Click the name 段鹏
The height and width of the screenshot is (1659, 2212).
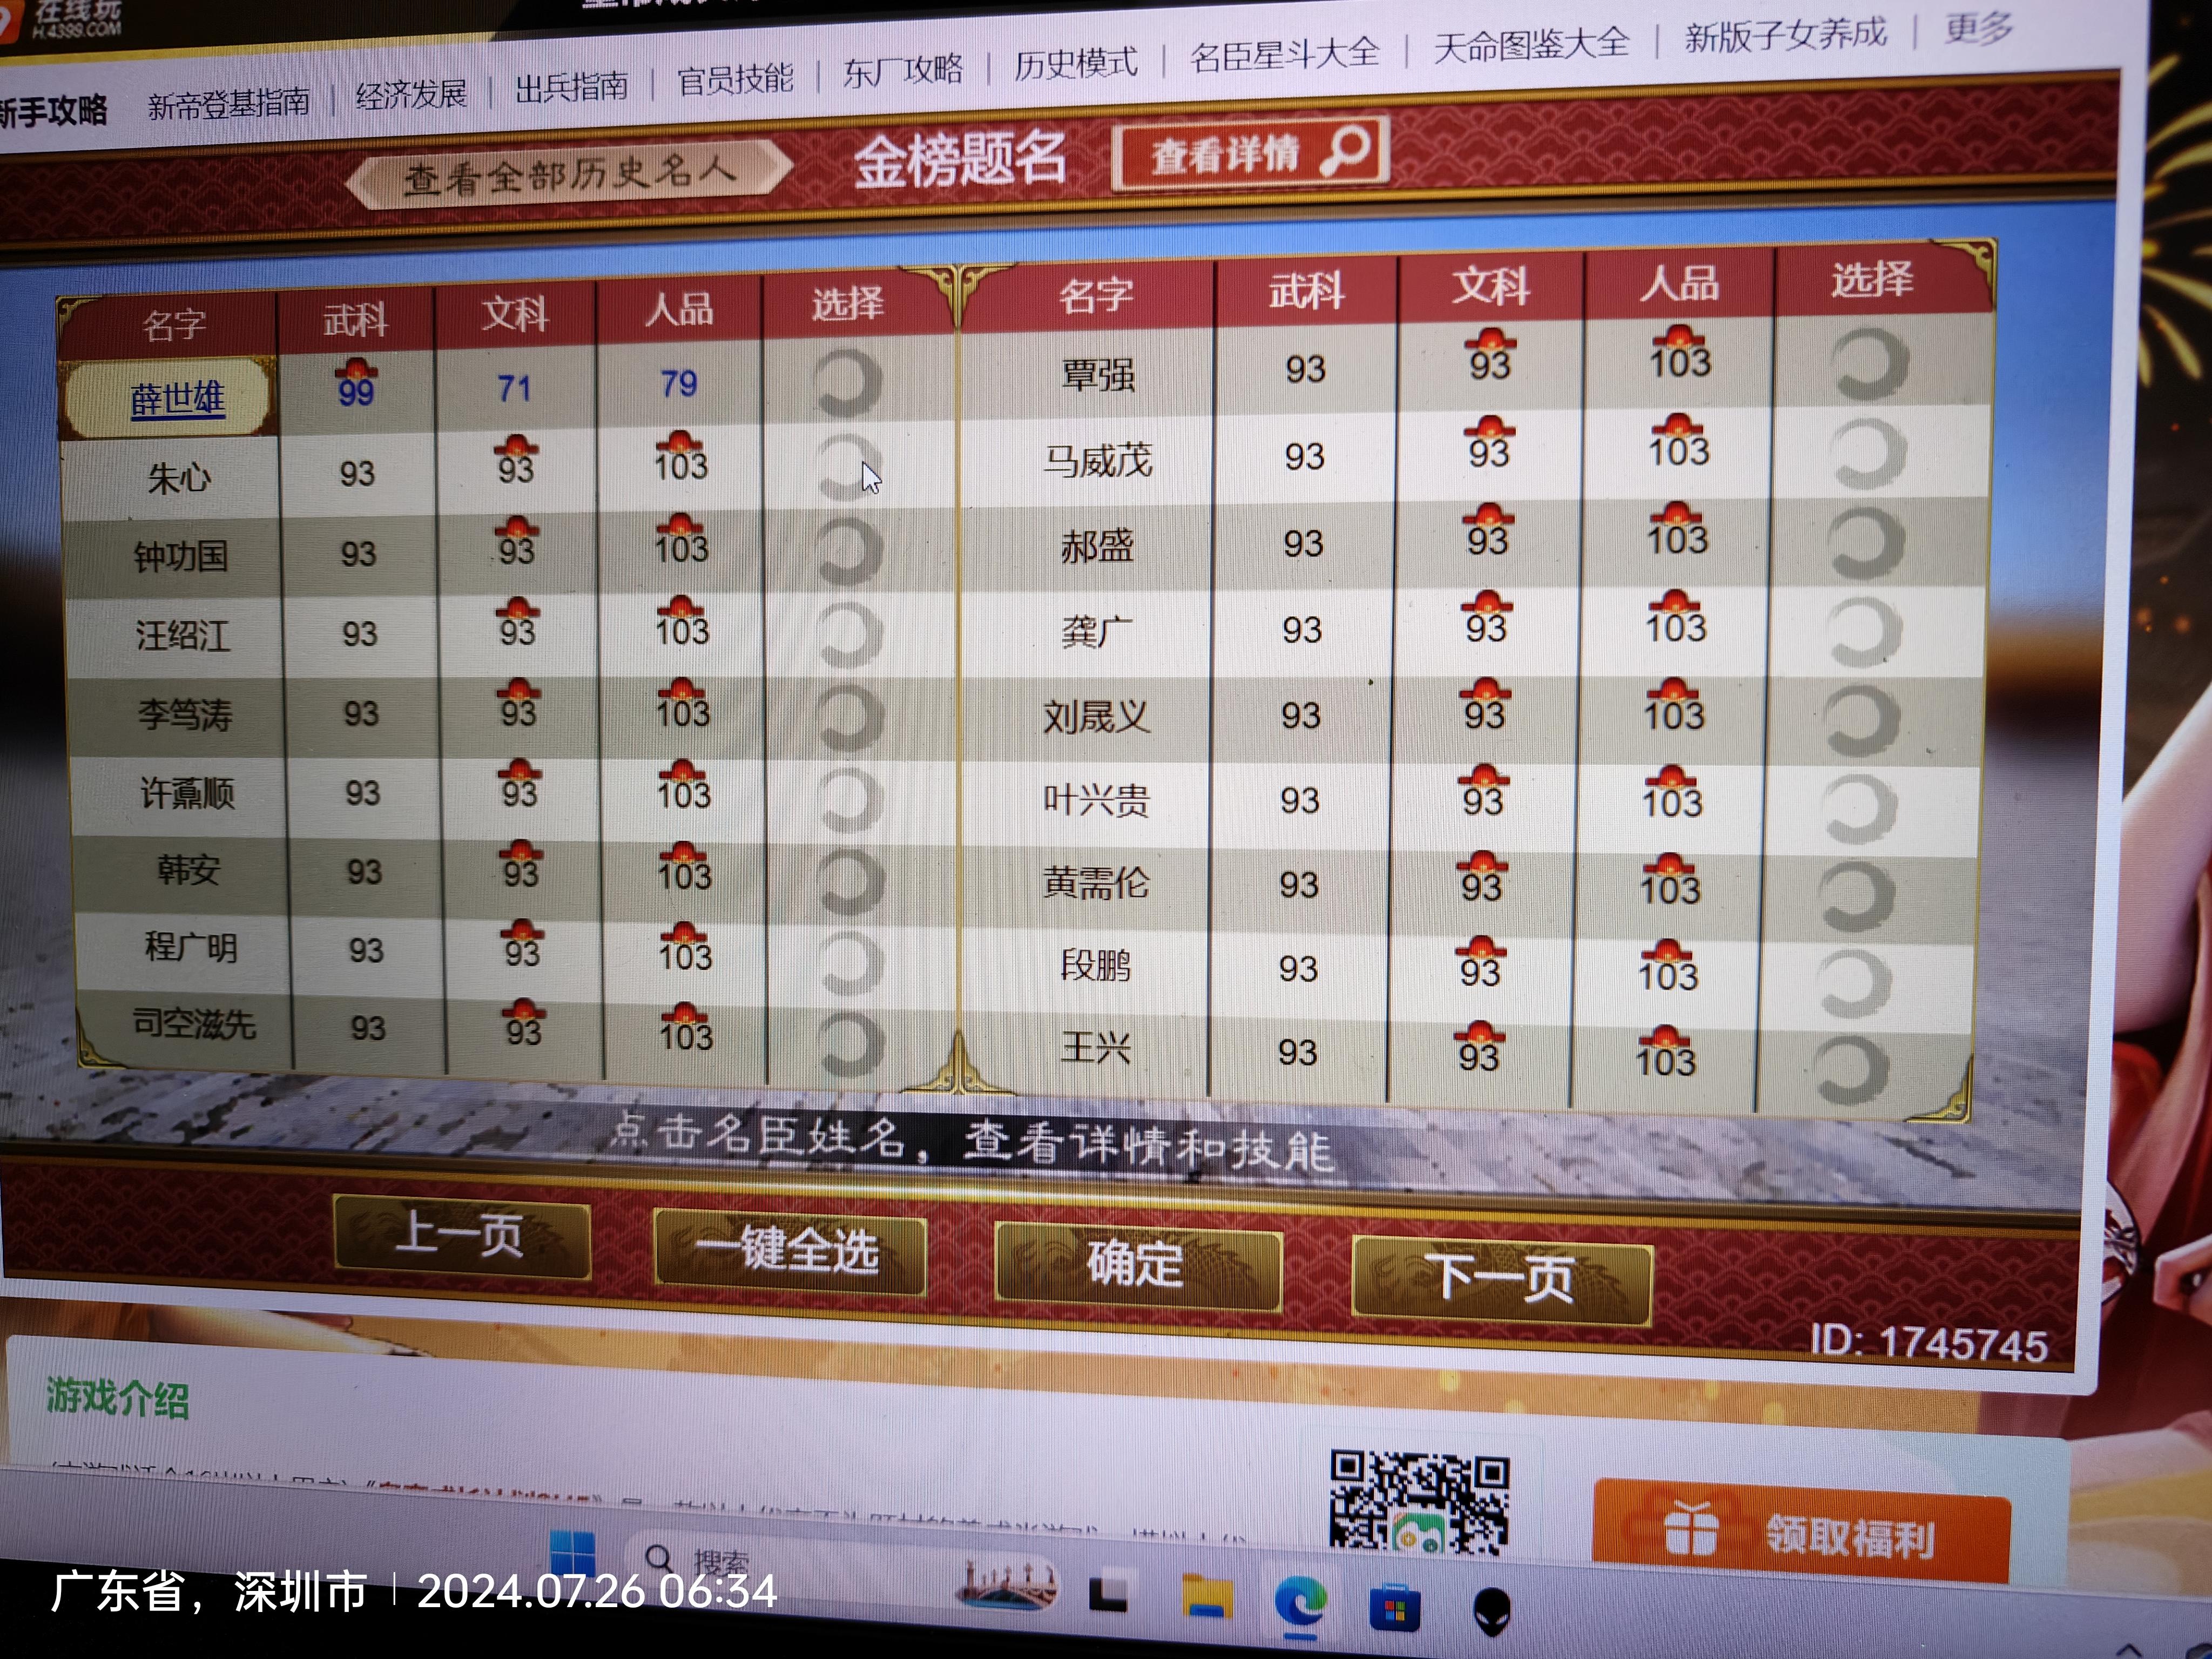click(1096, 966)
